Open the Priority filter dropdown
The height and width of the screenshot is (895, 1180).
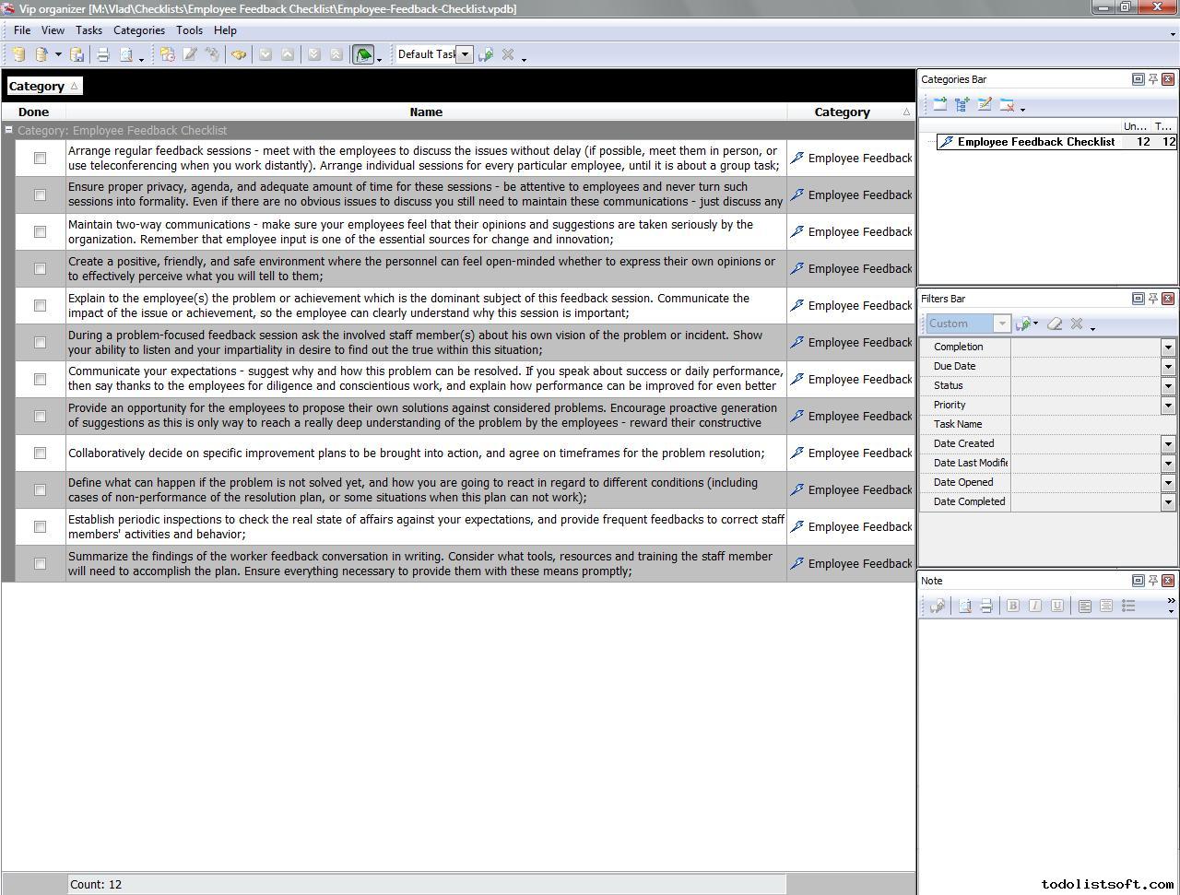[1168, 406]
